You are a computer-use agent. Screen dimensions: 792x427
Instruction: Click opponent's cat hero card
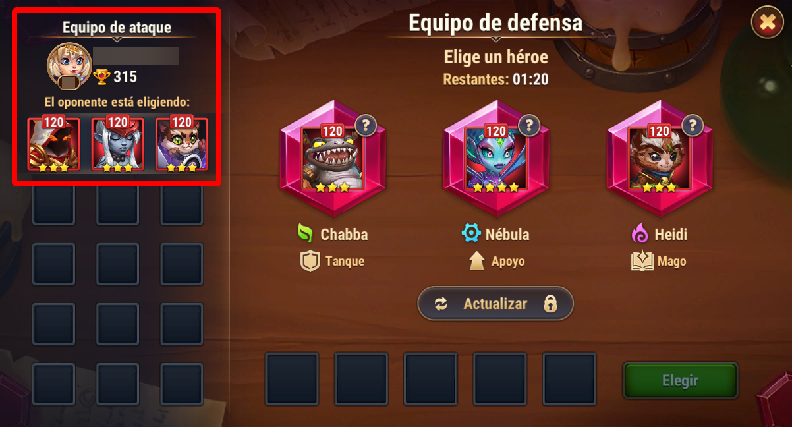pos(181,144)
